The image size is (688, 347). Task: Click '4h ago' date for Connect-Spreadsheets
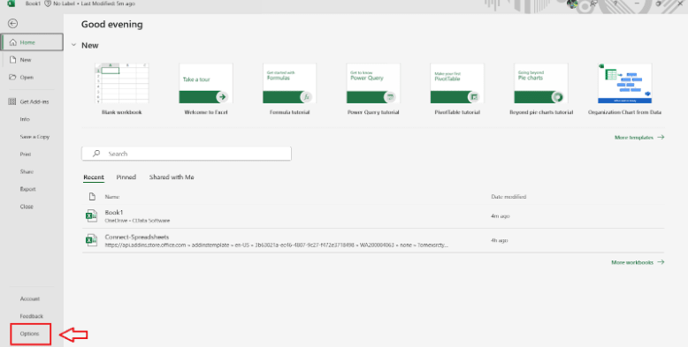[x=500, y=240]
